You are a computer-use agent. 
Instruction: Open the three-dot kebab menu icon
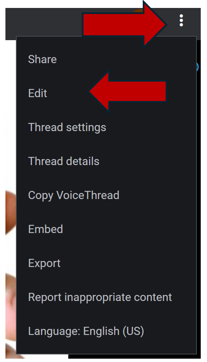tap(181, 20)
